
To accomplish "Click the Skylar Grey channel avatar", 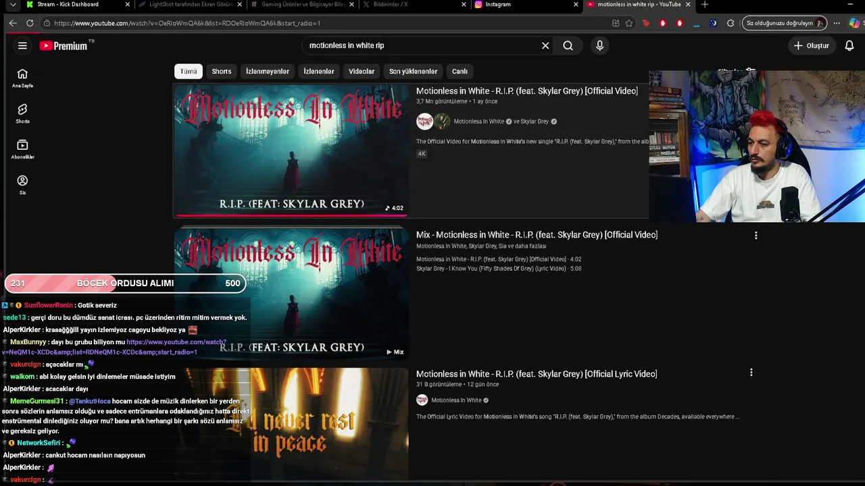I will tap(442, 122).
